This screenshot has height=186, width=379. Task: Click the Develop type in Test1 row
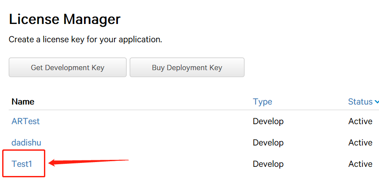click(268, 164)
